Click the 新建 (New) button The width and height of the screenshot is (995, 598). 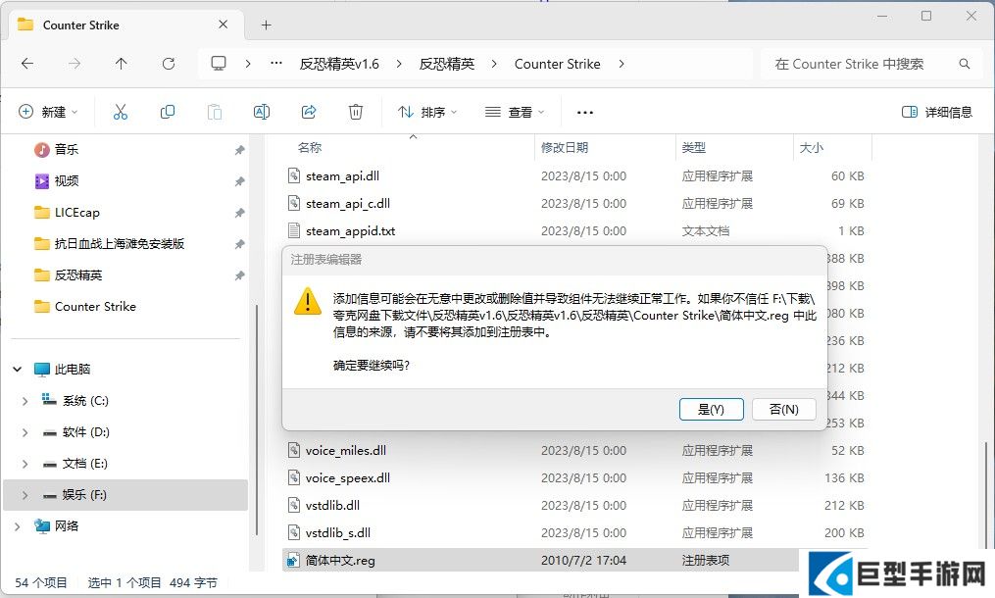coord(48,112)
